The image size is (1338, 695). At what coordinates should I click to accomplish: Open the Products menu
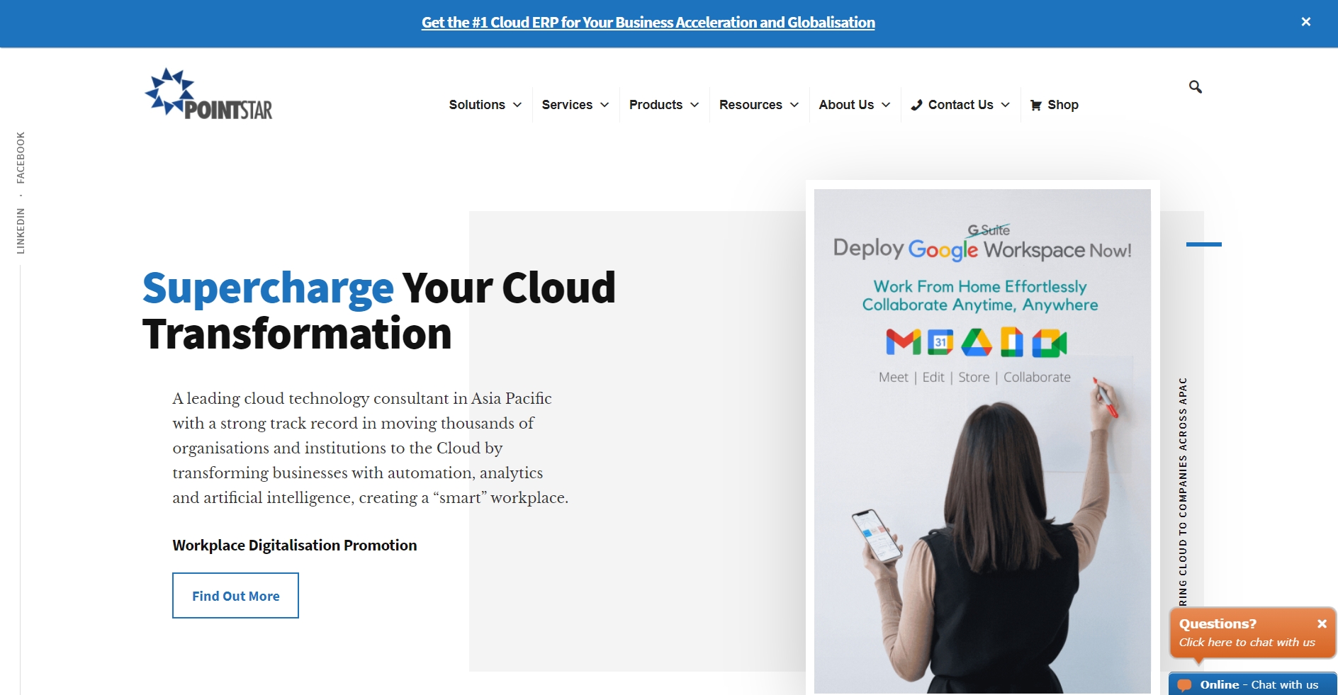[x=656, y=105]
